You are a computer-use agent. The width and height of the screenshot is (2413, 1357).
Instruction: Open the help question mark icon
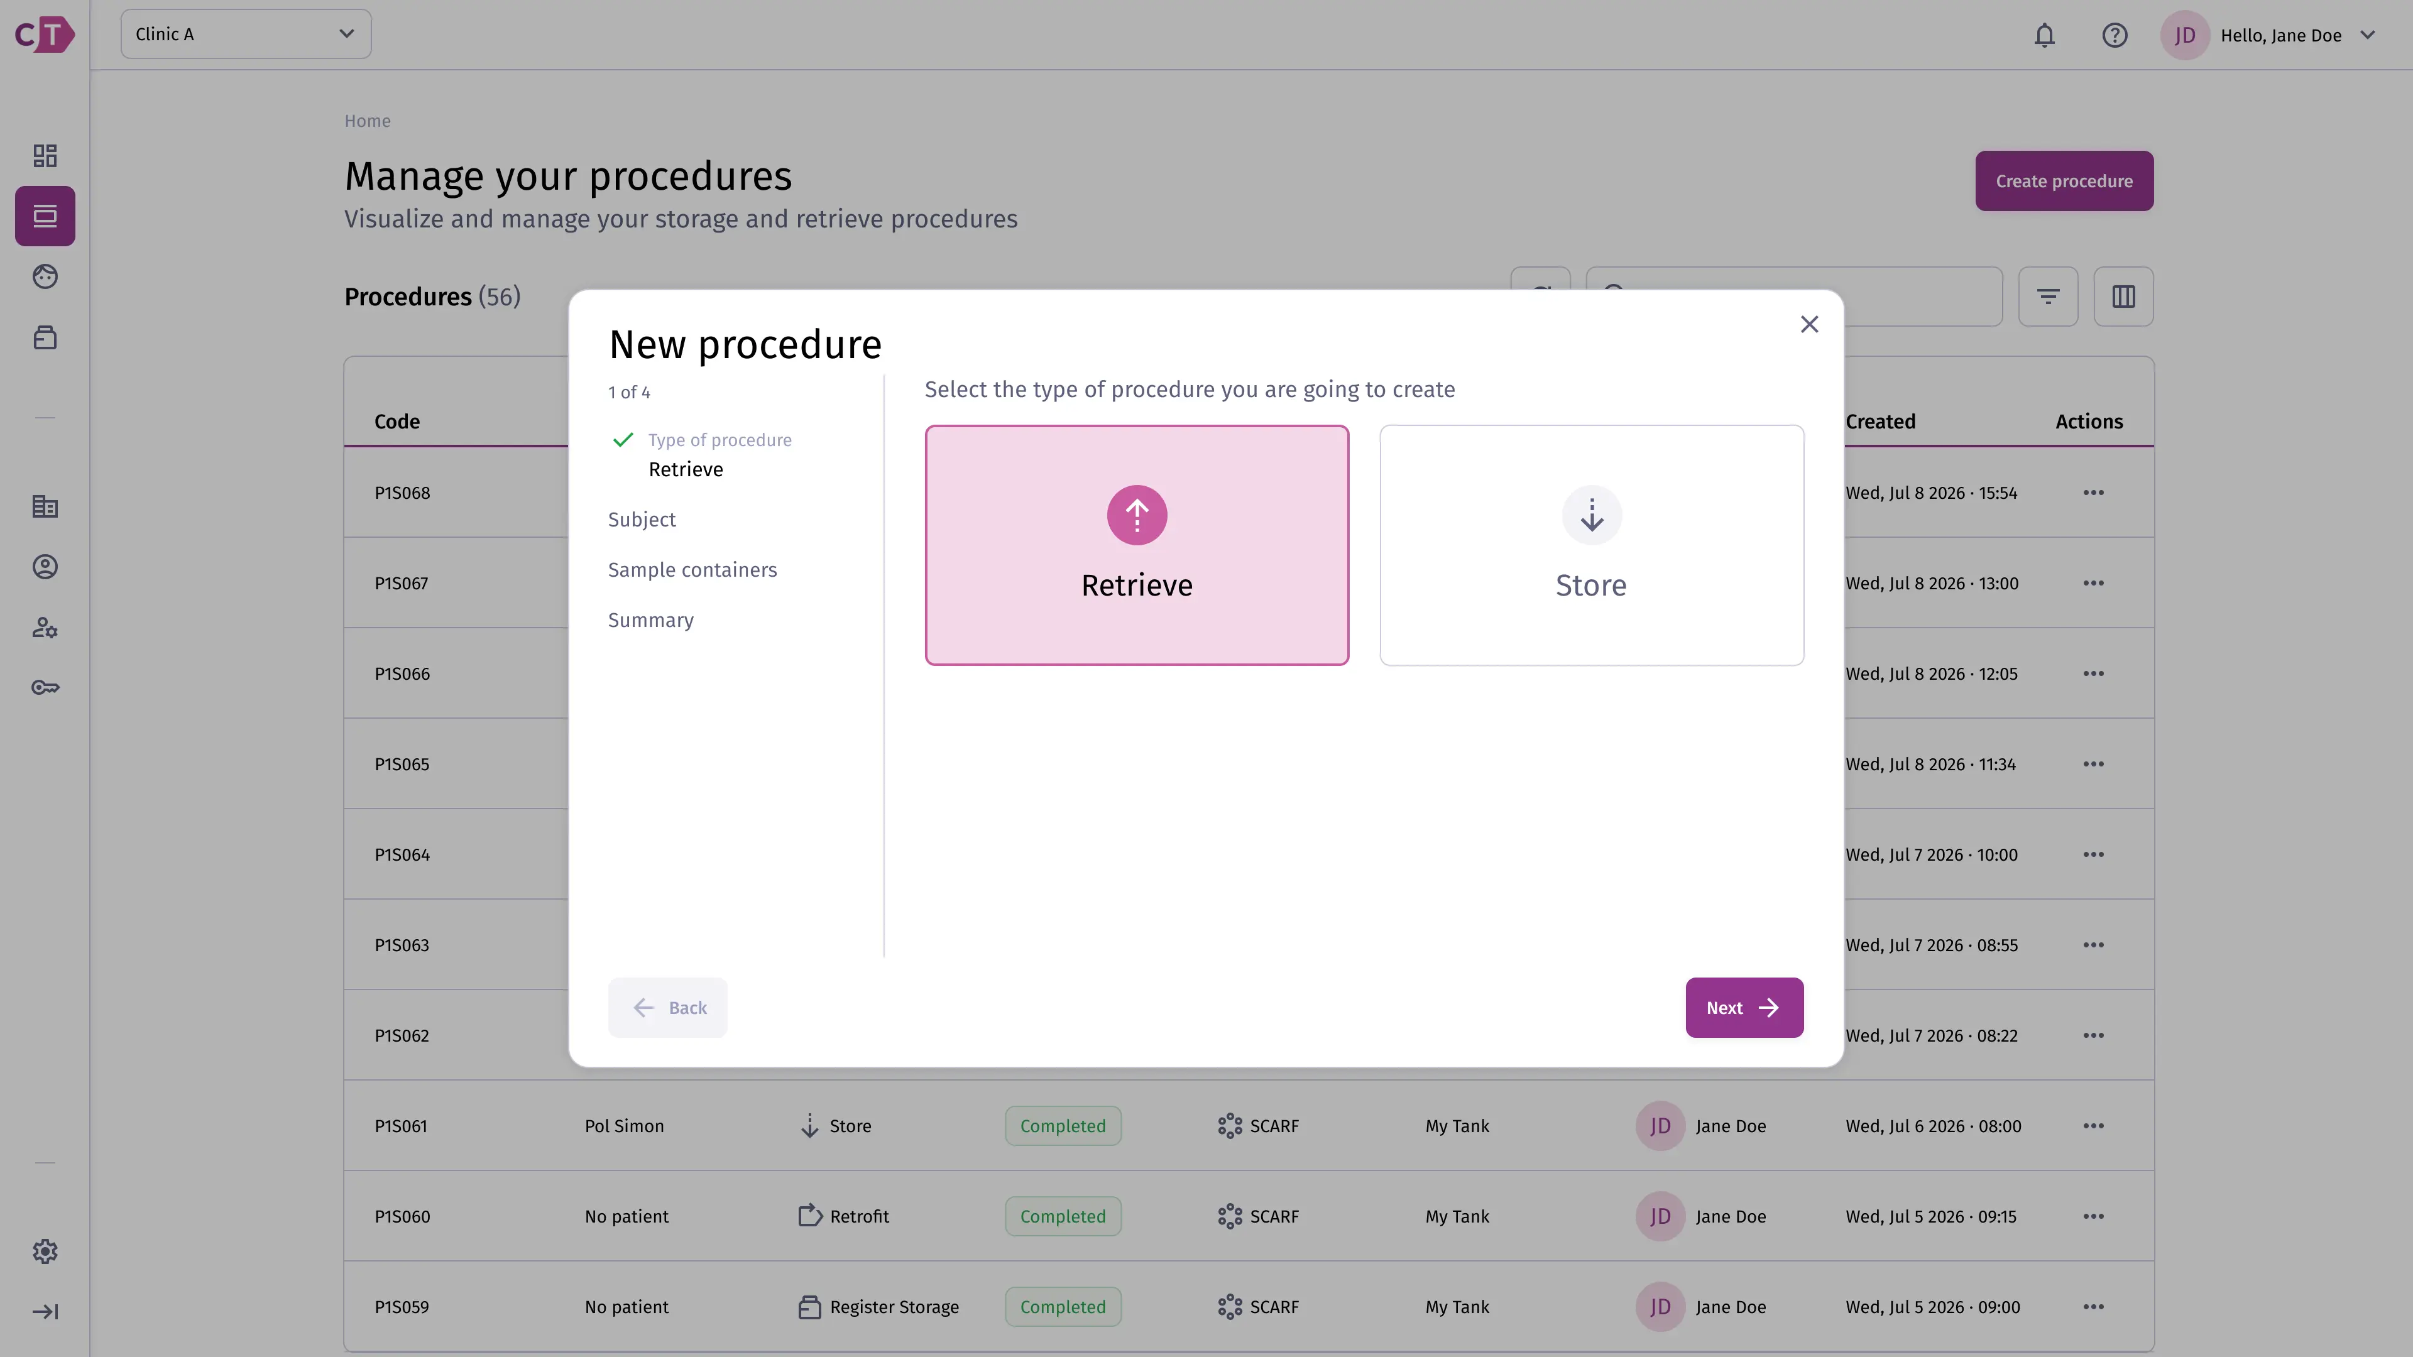pos(2114,36)
